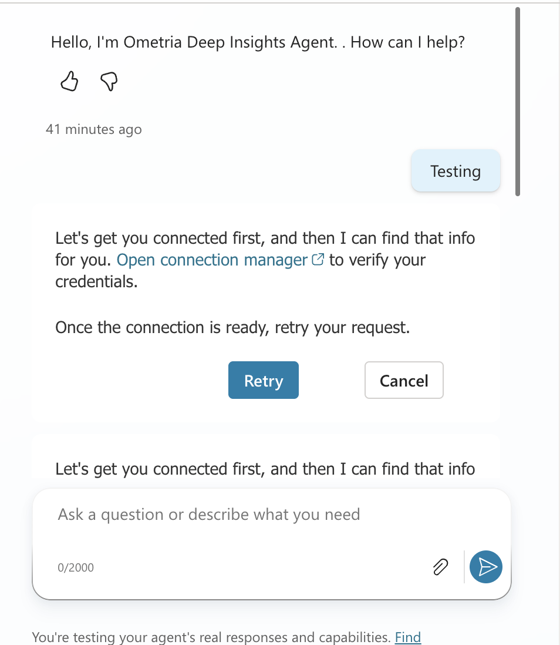This screenshot has width=560, height=645.
Task: Retry the connection request
Action: [264, 380]
